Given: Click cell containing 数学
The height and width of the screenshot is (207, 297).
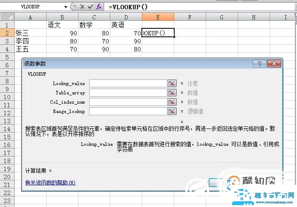Looking at the screenshot, I should click(x=94, y=25).
